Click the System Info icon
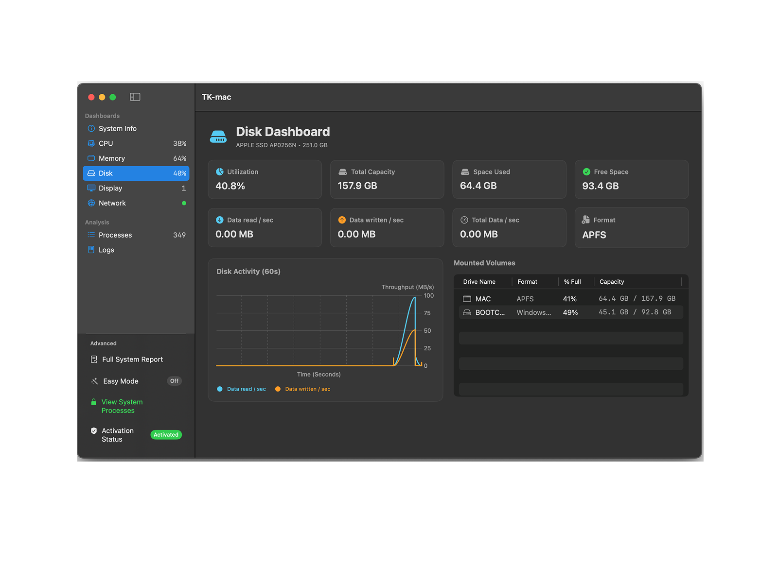Viewport: 778px width, 583px height. click(x=91, y=129)
